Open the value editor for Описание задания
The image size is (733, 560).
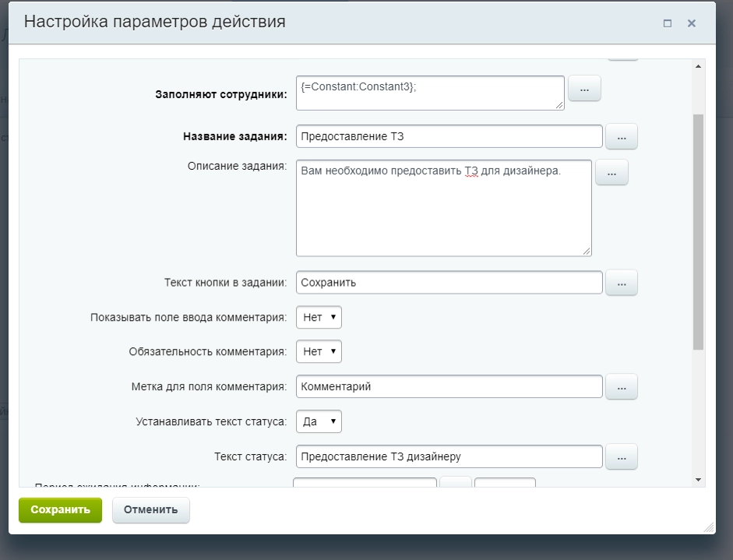(612, 172)
